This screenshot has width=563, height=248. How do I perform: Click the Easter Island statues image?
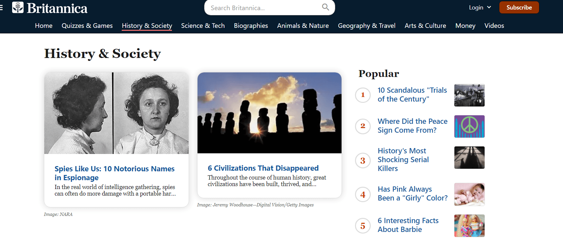(x=269, y=113)
